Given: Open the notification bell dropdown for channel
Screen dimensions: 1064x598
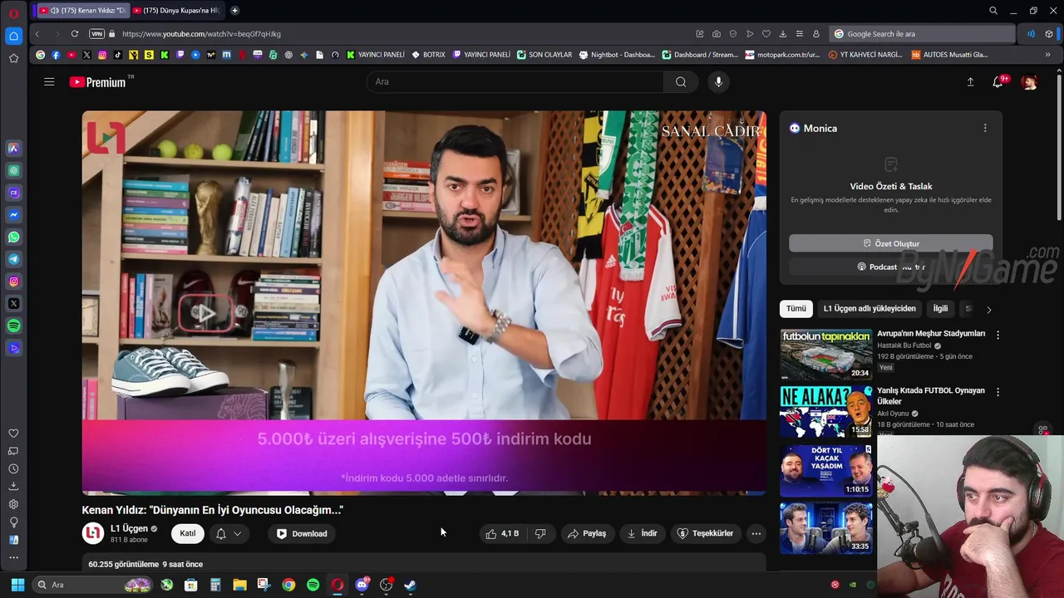Looking at the screenshot, I should coord(229,533).
